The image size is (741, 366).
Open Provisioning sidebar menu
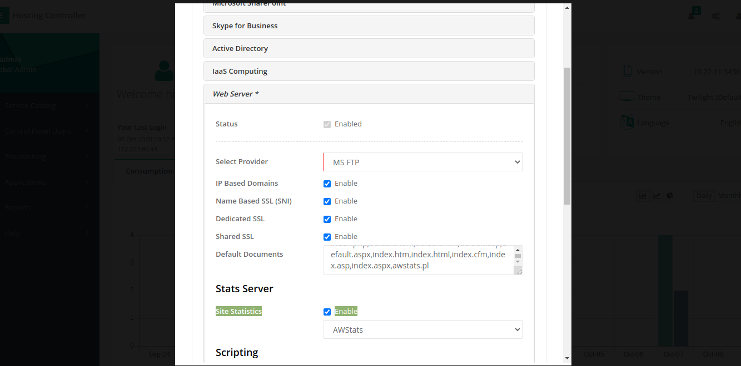click(49, 156)
